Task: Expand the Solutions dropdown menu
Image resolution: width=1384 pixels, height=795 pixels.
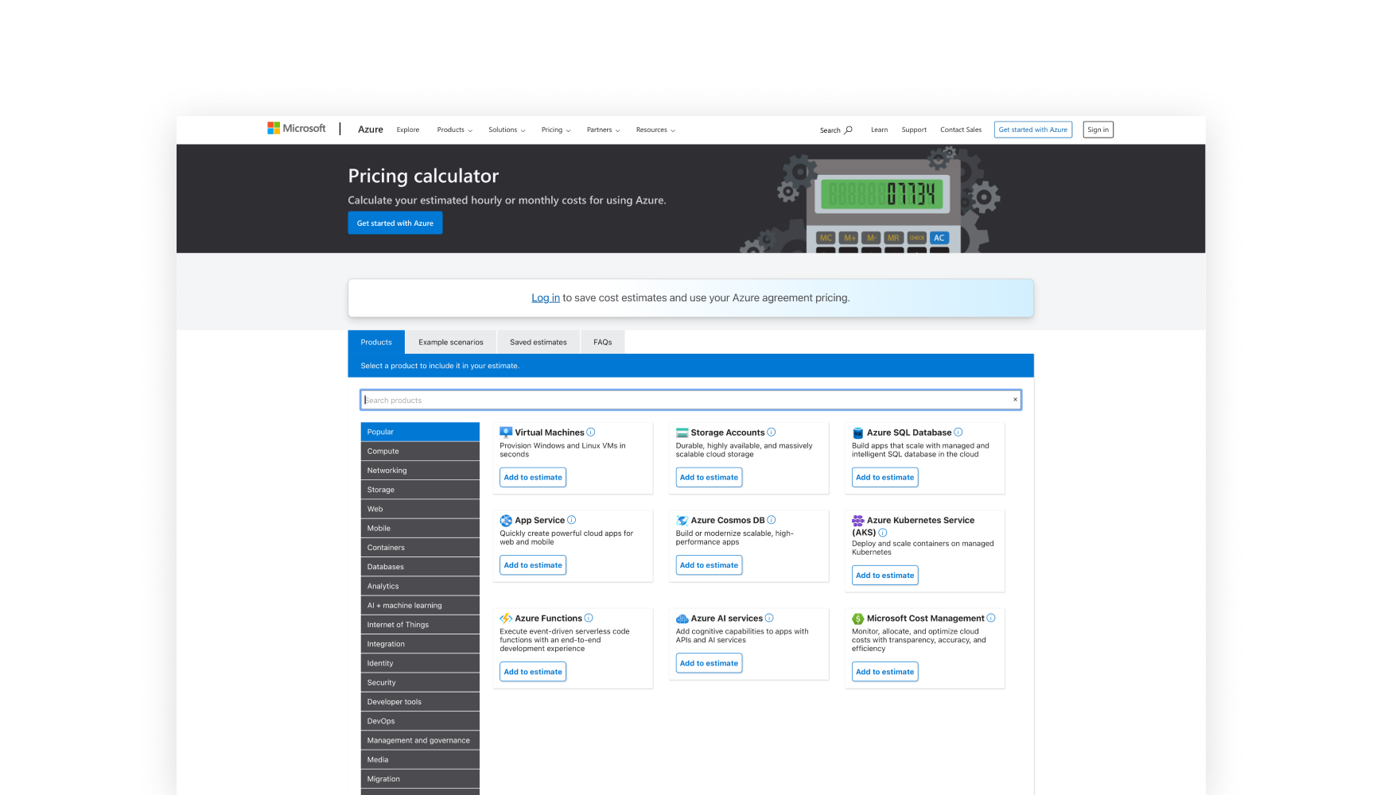Action: pos(507,130)
